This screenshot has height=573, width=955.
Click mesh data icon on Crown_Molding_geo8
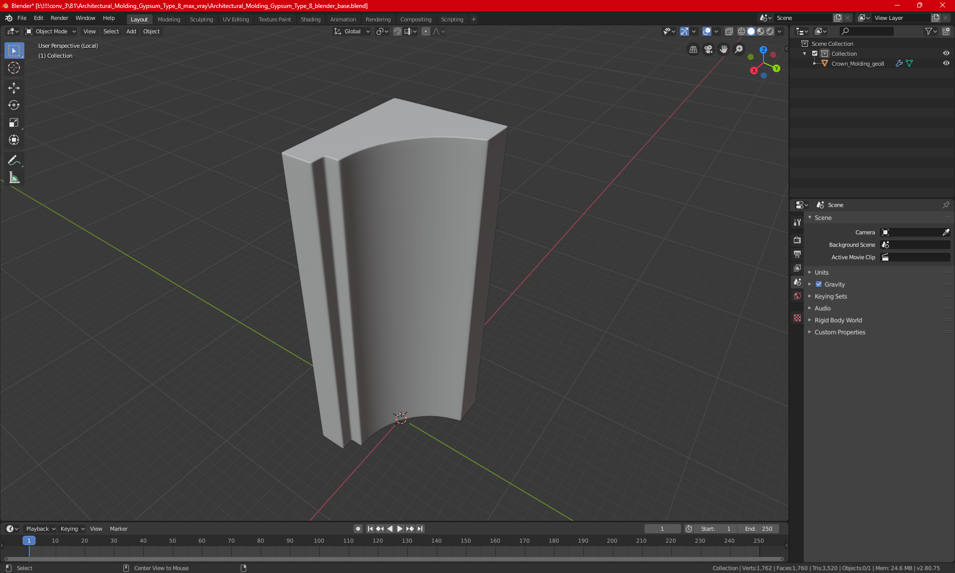pos(909,64)
